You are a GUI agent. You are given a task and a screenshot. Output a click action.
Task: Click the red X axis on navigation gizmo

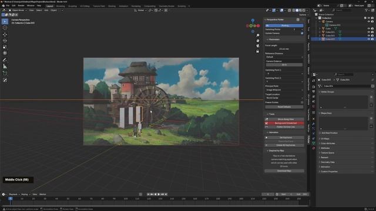258,26
